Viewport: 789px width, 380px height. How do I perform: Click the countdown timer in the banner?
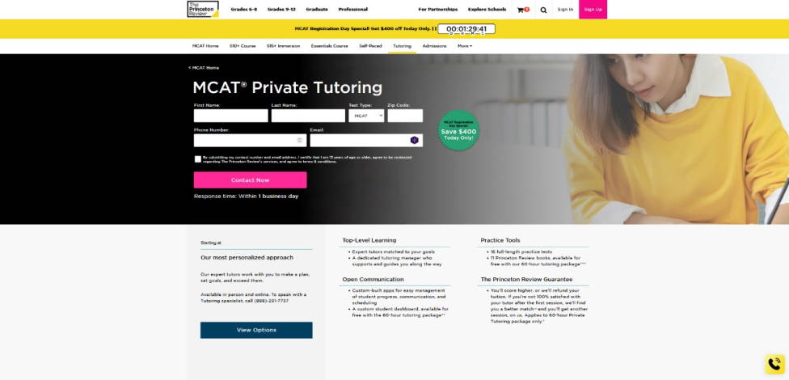tap(466, 29)
